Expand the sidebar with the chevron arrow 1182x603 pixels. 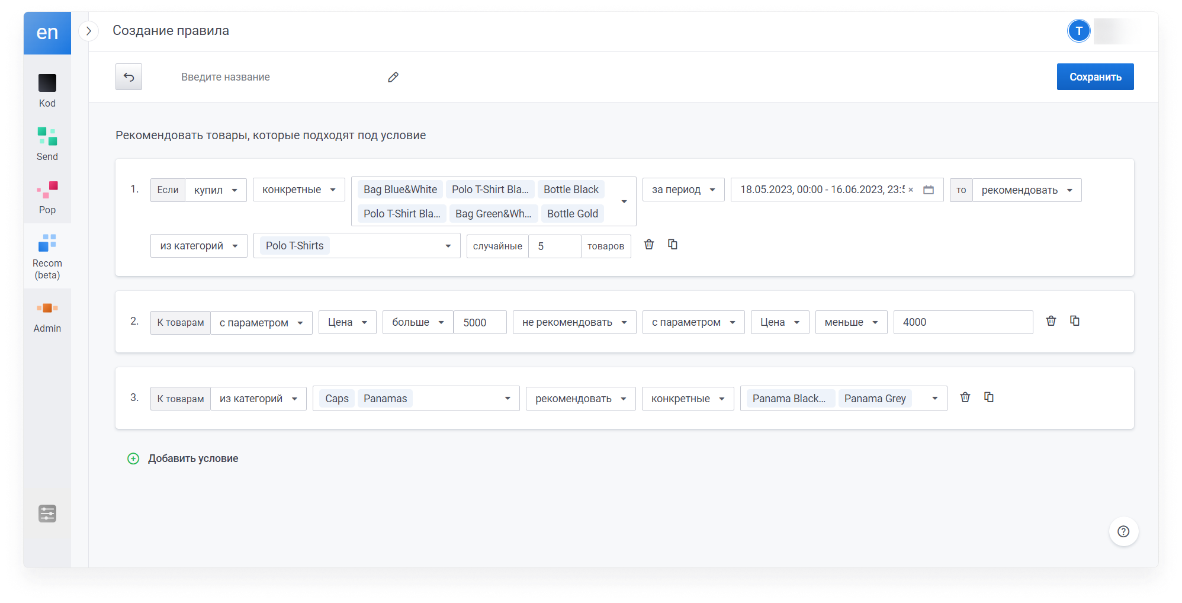pyautogui.click(x=89, y=31)
